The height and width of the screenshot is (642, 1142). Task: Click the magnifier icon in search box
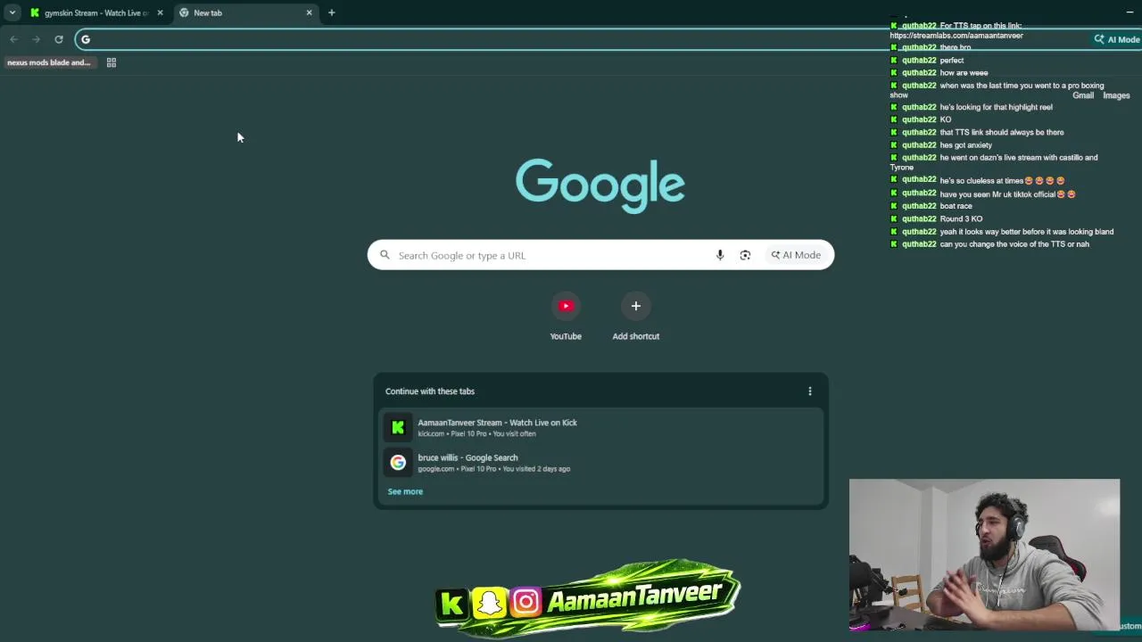click(x=385, y=255)
